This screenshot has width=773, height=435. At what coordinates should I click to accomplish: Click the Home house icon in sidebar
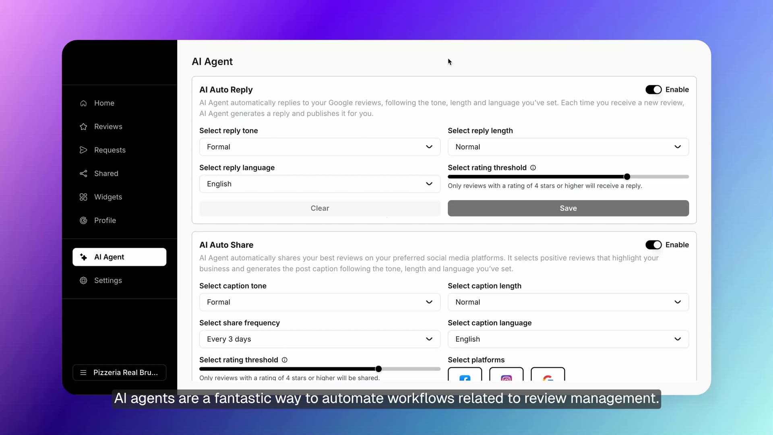pyautogui.click(x=83, y=103)
